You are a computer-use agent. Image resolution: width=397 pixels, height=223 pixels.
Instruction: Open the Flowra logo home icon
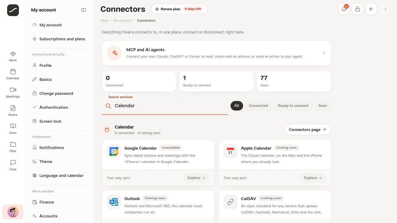(13, 10)
